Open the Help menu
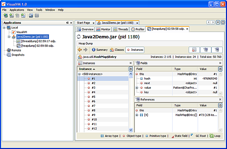Viewport: 227px width, 149px height. pos(61,10)
